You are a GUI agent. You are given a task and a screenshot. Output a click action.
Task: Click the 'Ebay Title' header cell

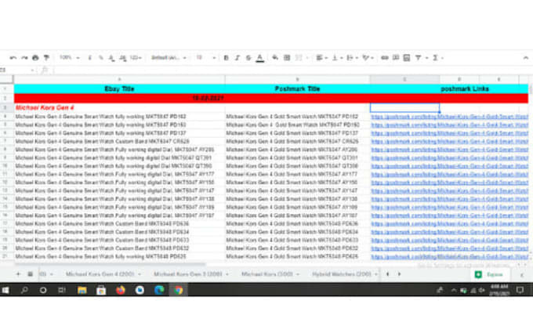[x=119, y=89]
